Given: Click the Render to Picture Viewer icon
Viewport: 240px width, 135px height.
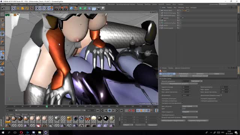Looking at the screenshot, I should (61, 8).
